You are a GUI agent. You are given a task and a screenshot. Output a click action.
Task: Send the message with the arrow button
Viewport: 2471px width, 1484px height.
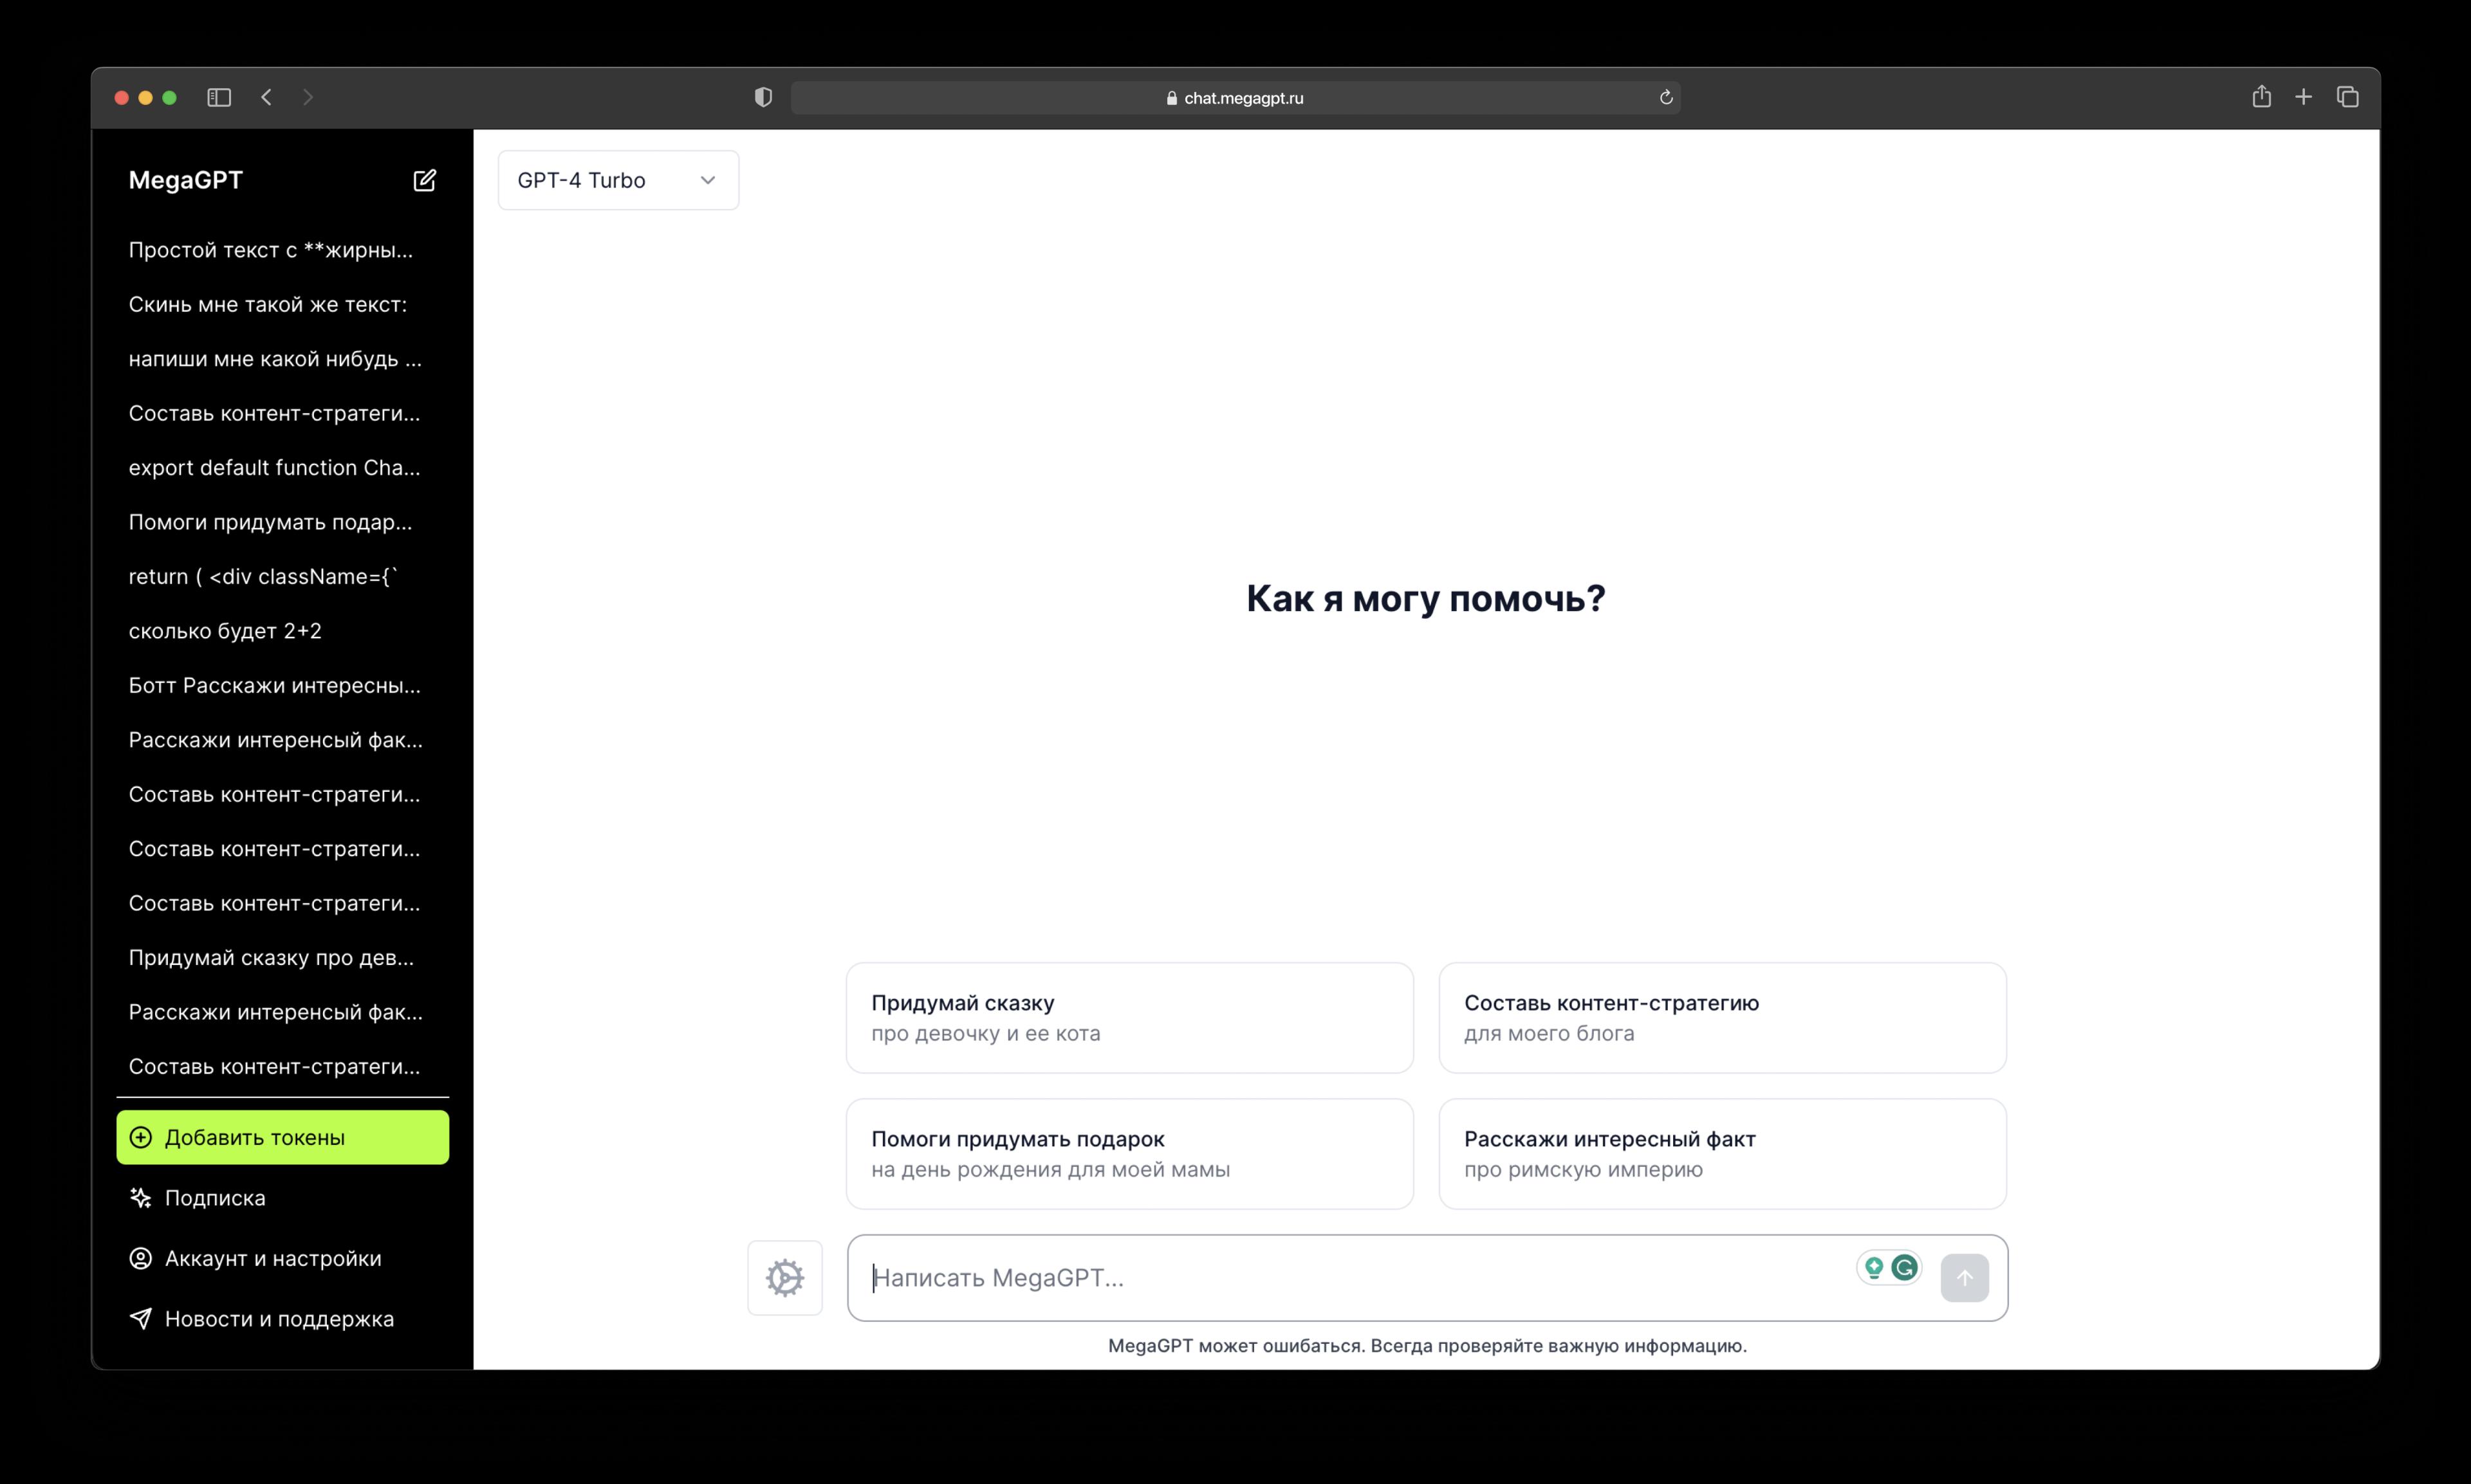(1964, 1278)
